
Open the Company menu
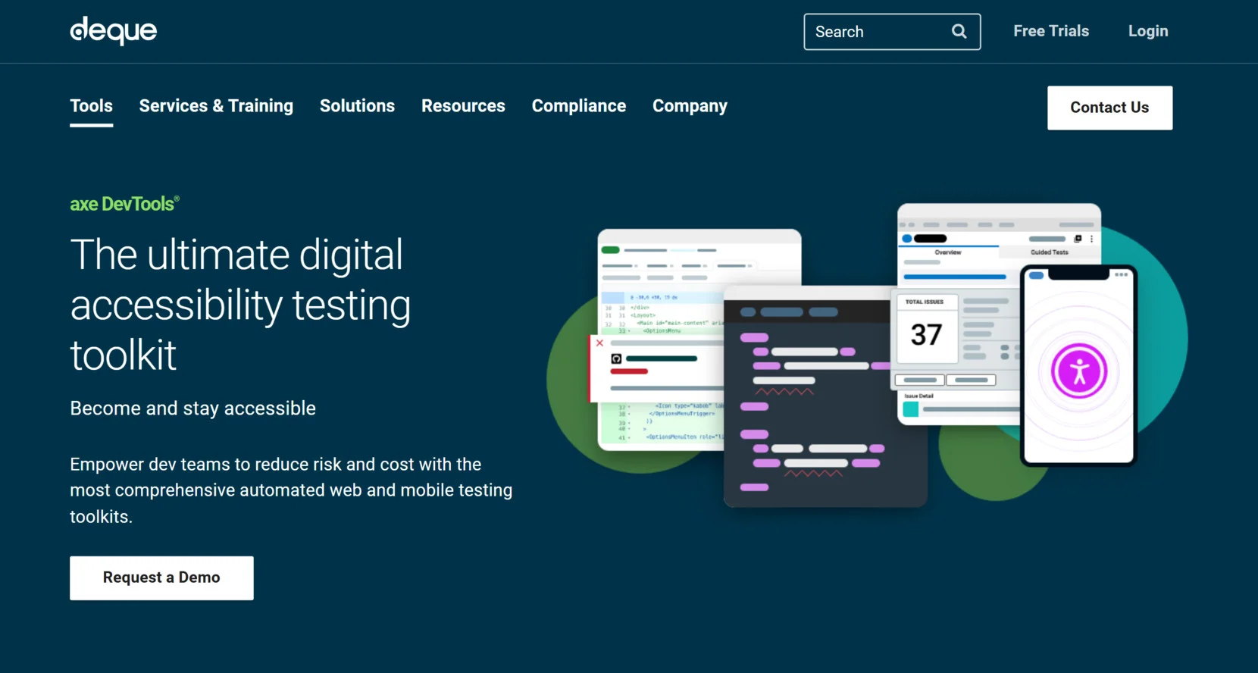pyautogui.click(x=690, y=106)
